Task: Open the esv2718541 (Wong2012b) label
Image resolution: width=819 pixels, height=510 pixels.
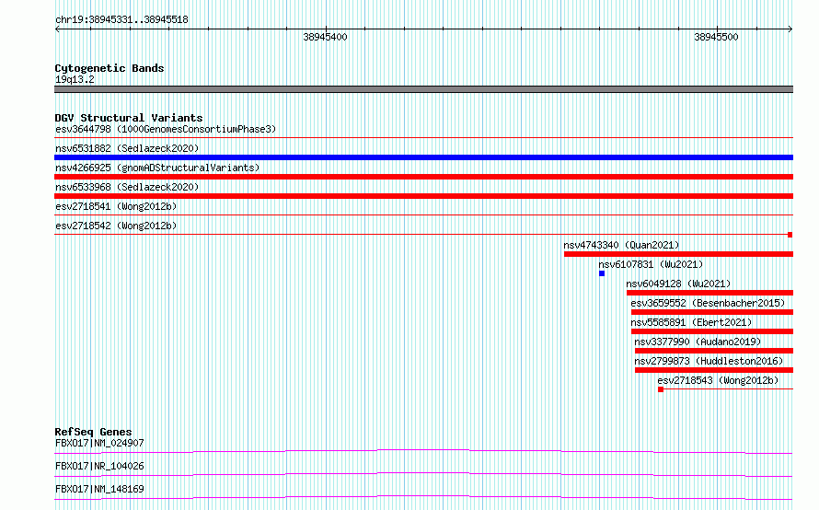Action: click(x=116, y=206)
